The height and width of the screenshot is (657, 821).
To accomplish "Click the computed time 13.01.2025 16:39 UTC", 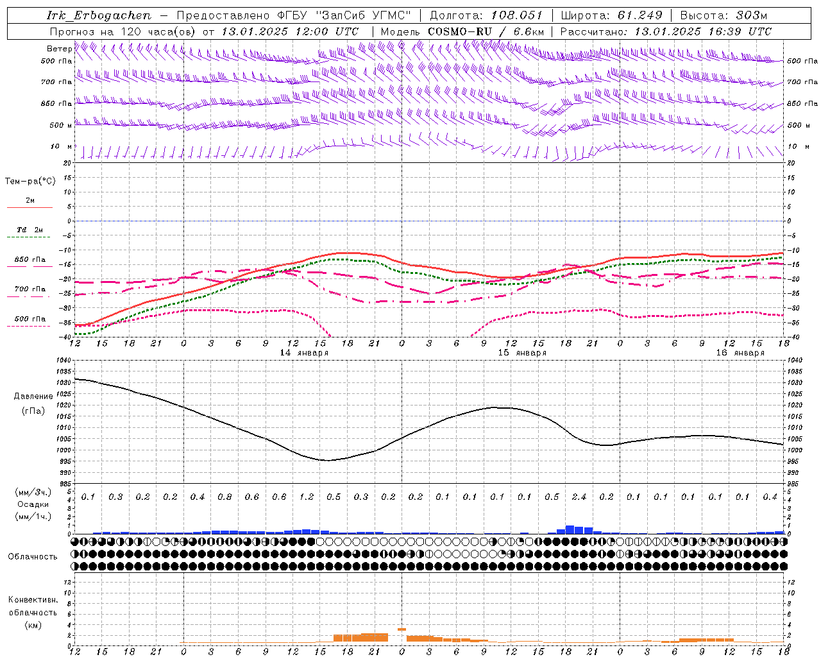I will pos(703,31).
